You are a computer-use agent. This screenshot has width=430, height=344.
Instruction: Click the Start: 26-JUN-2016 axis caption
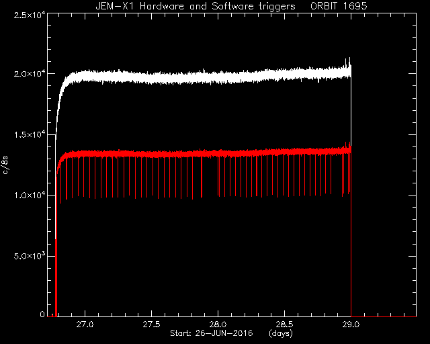click(212, 333)
